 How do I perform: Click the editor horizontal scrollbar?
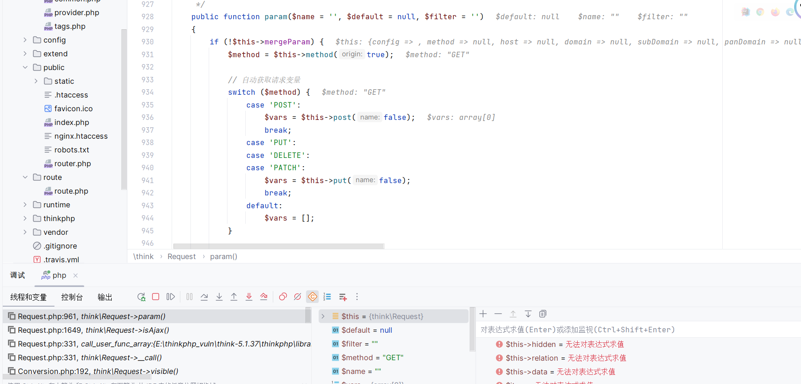(278, 246)
